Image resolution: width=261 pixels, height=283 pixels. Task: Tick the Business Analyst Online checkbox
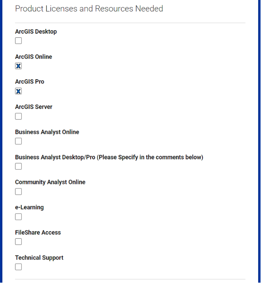click(18, 141)
